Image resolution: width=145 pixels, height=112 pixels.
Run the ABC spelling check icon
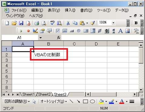[x=53, y=23]
